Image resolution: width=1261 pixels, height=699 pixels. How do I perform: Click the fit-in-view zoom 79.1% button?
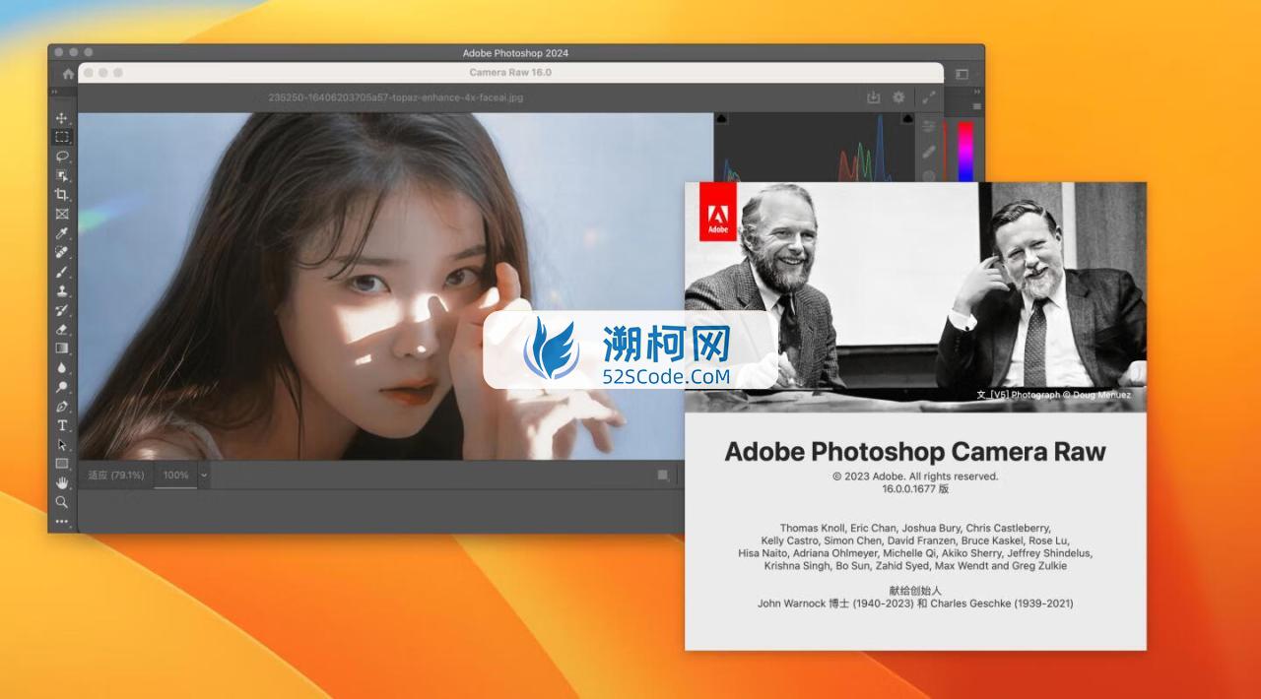click(116, 475)
